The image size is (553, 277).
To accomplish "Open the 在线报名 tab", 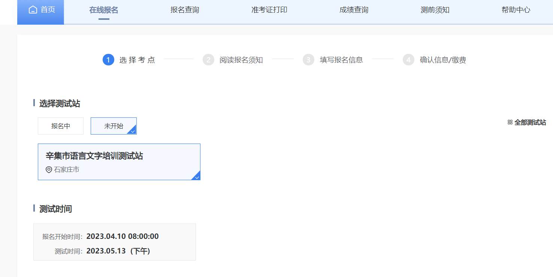I will pyautogui.click(x=104, y=10).
